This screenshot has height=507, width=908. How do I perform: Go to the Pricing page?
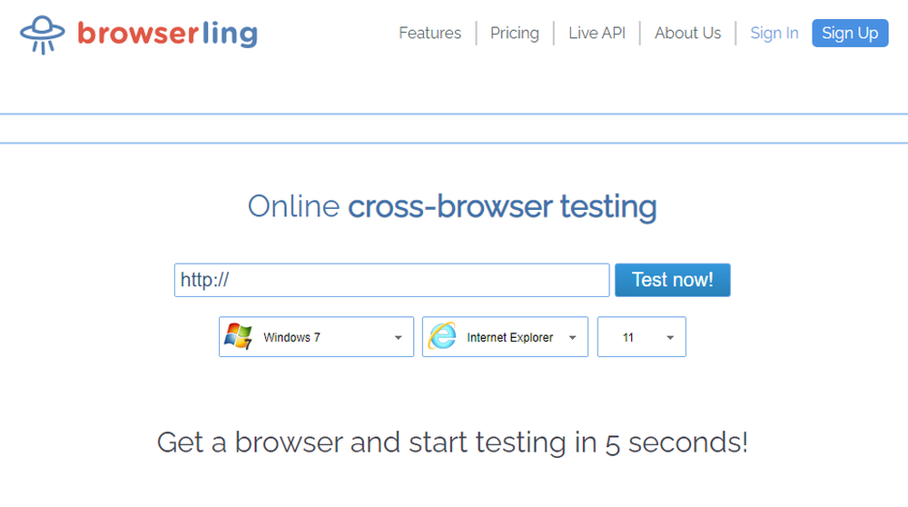coord(514,33)
